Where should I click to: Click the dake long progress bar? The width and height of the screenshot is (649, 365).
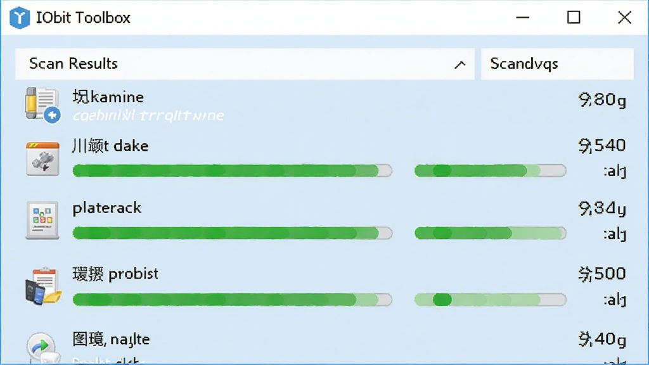tap(232, 170)
